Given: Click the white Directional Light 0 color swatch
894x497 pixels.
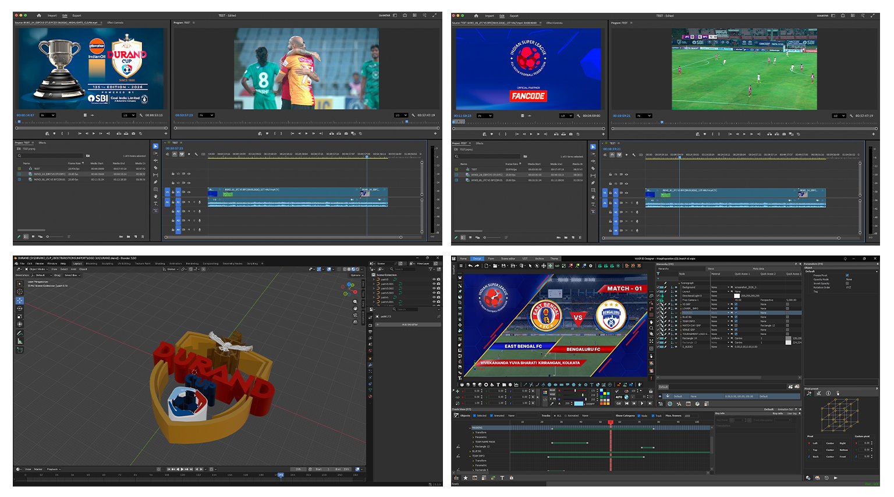Looking at the screenshot, I should [737, 296].
